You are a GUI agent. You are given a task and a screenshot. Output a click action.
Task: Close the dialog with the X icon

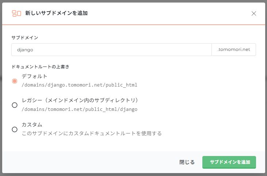coord(254,13)
